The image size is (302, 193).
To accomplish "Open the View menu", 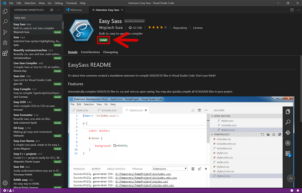I will 42,3.
